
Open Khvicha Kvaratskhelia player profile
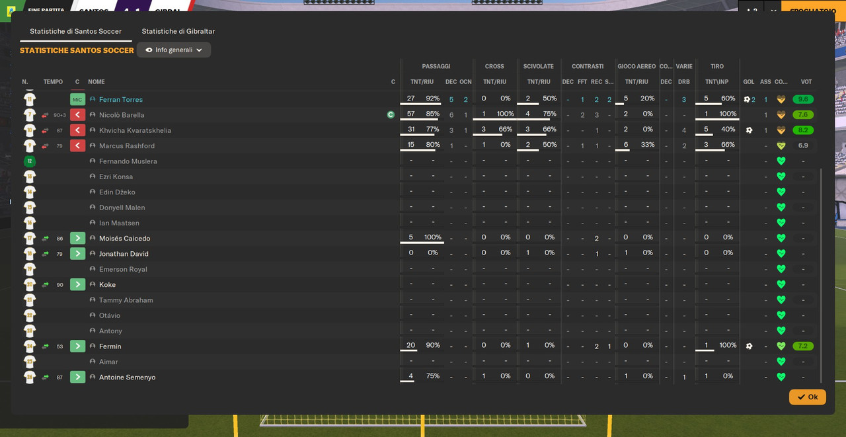coord(135,130)
